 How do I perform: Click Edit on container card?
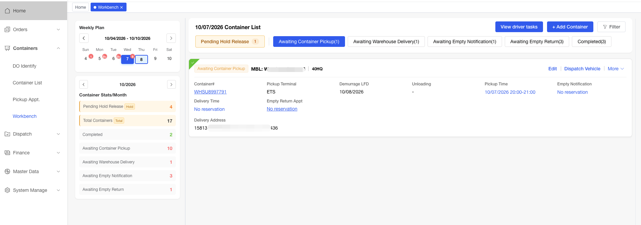[x=552, y=69]
